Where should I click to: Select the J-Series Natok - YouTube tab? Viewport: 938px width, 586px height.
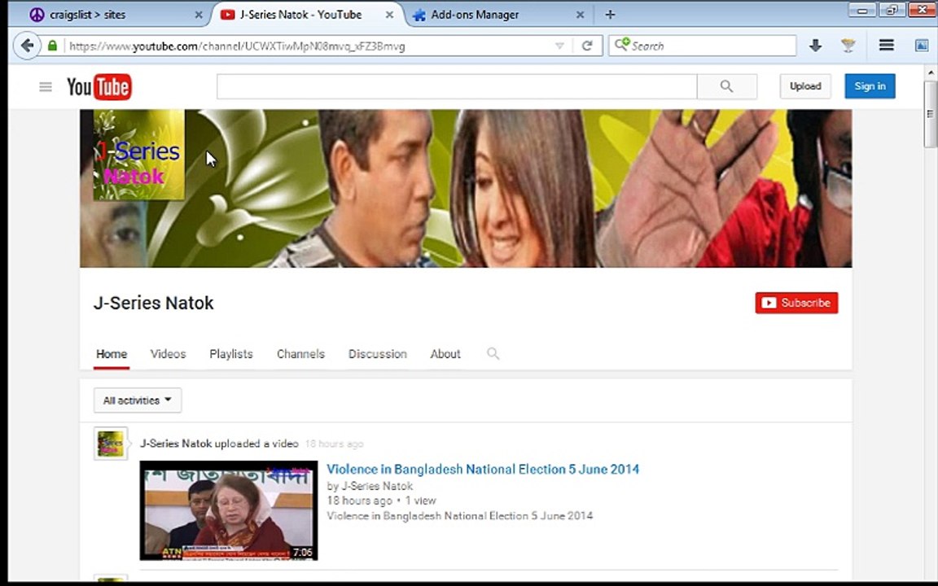(305, 15)
